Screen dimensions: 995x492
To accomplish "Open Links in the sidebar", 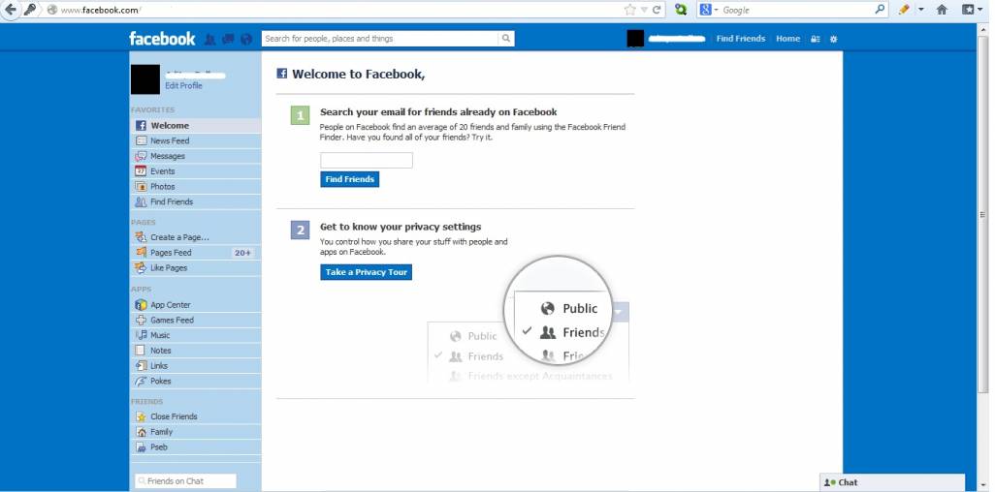I will coord(196,366).
